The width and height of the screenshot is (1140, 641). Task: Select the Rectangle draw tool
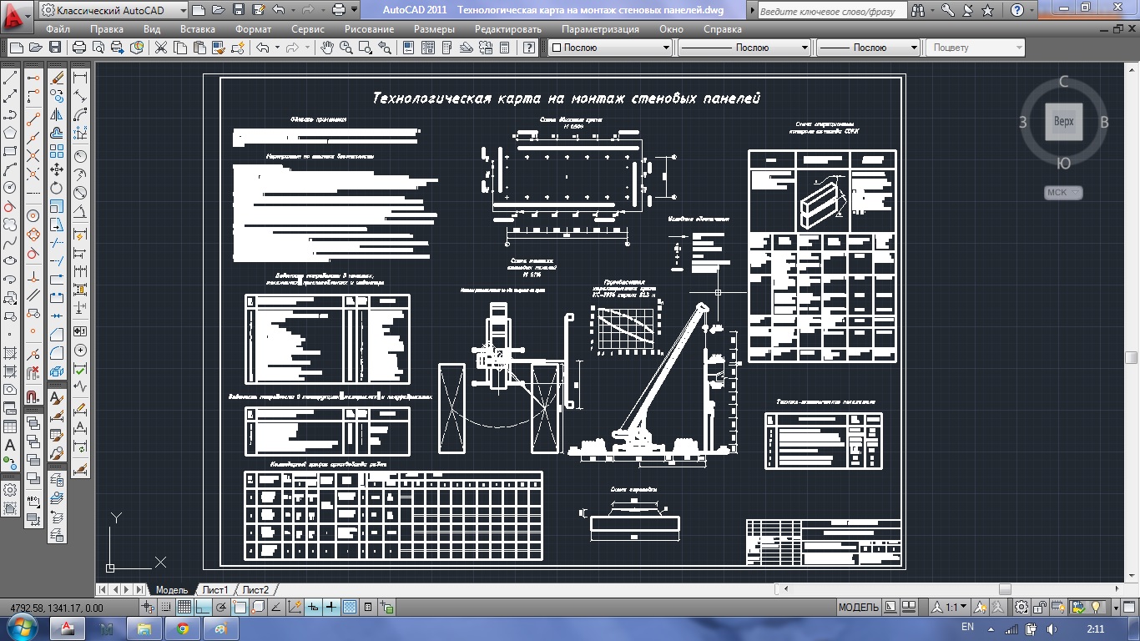pos(10,151)
